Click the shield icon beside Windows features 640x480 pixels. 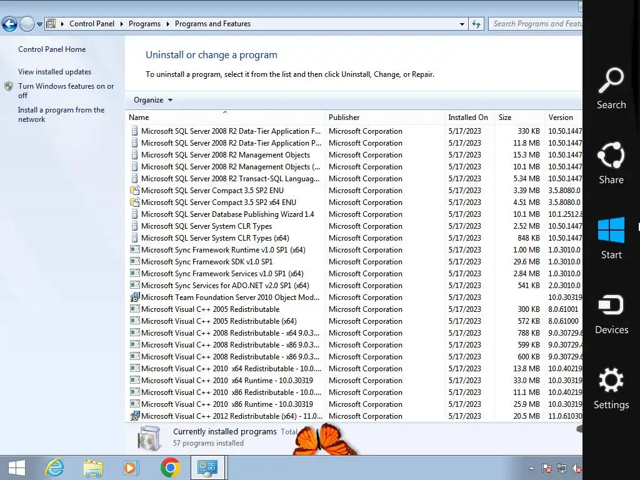tap(9, 86)
